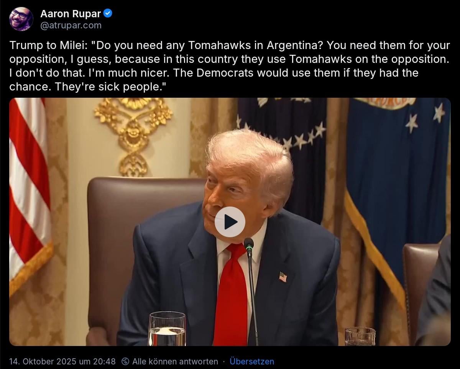This screenshot has width=460, height=369.
Task: Click the red tie in the video
Action: [231, 295]
